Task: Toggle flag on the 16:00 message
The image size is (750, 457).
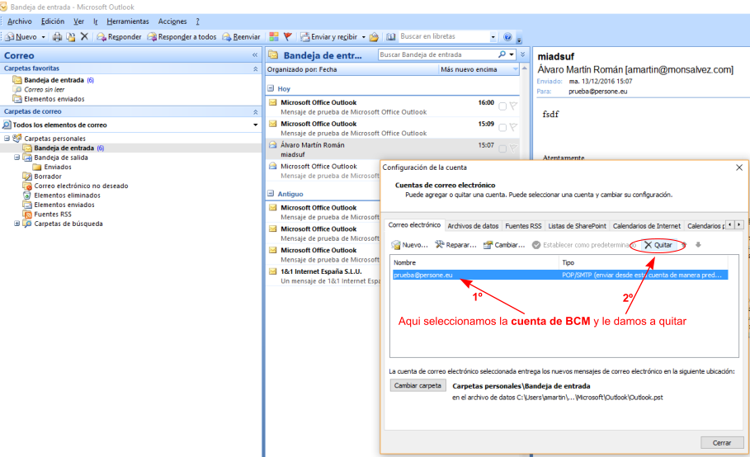Action: click(512, 106)
